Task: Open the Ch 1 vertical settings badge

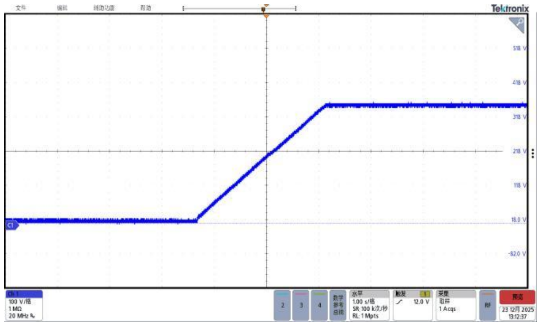Action: (x=24, y=305)
